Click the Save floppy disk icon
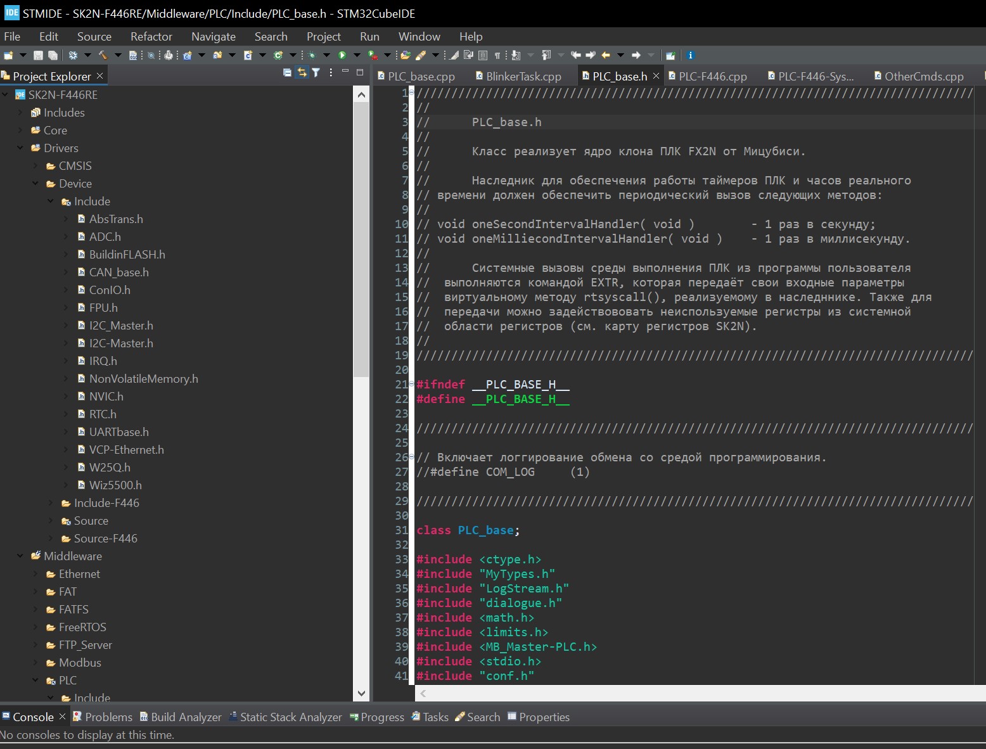This screenshot has width=986, height=749. point(38,55)
